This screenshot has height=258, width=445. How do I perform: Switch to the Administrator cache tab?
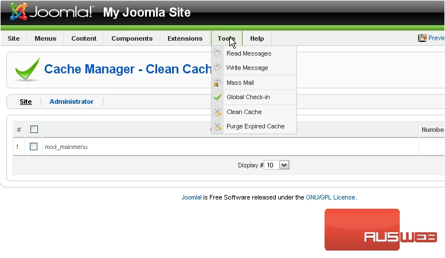tap(71, 101)
